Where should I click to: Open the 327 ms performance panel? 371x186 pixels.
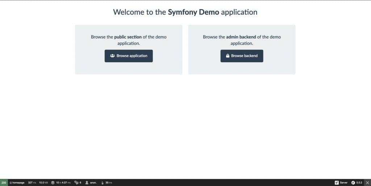[32, 183]
